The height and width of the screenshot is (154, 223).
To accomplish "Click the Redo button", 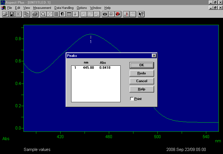I will [142, 73].
